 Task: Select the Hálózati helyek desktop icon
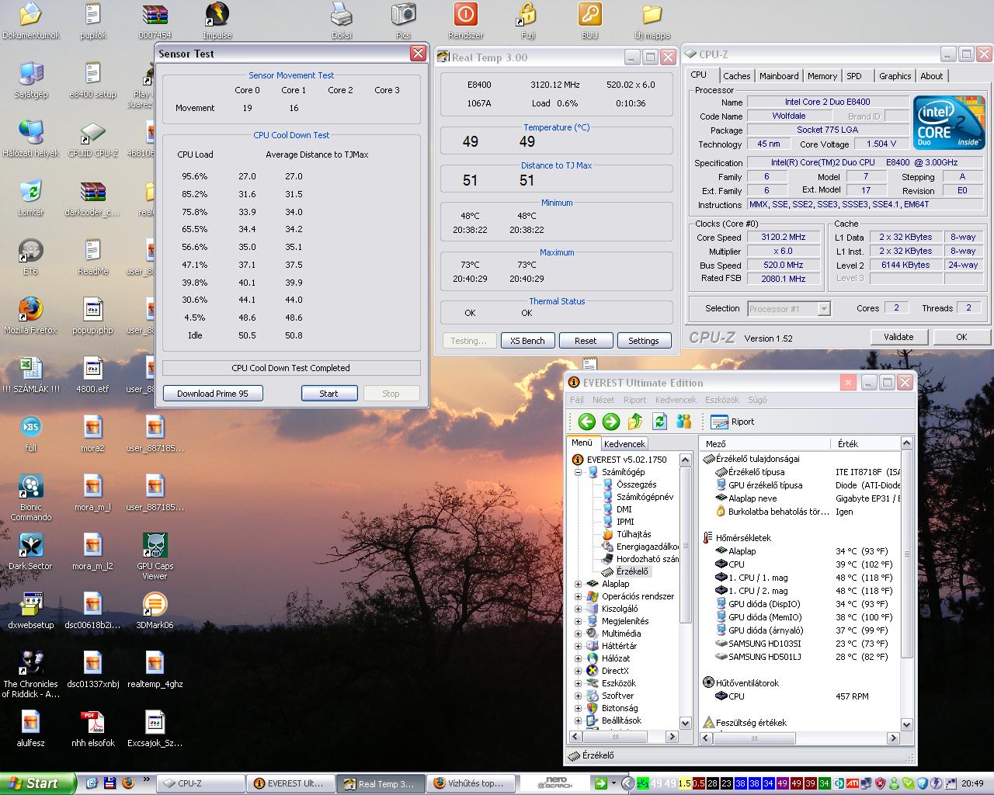coord(30,138)
